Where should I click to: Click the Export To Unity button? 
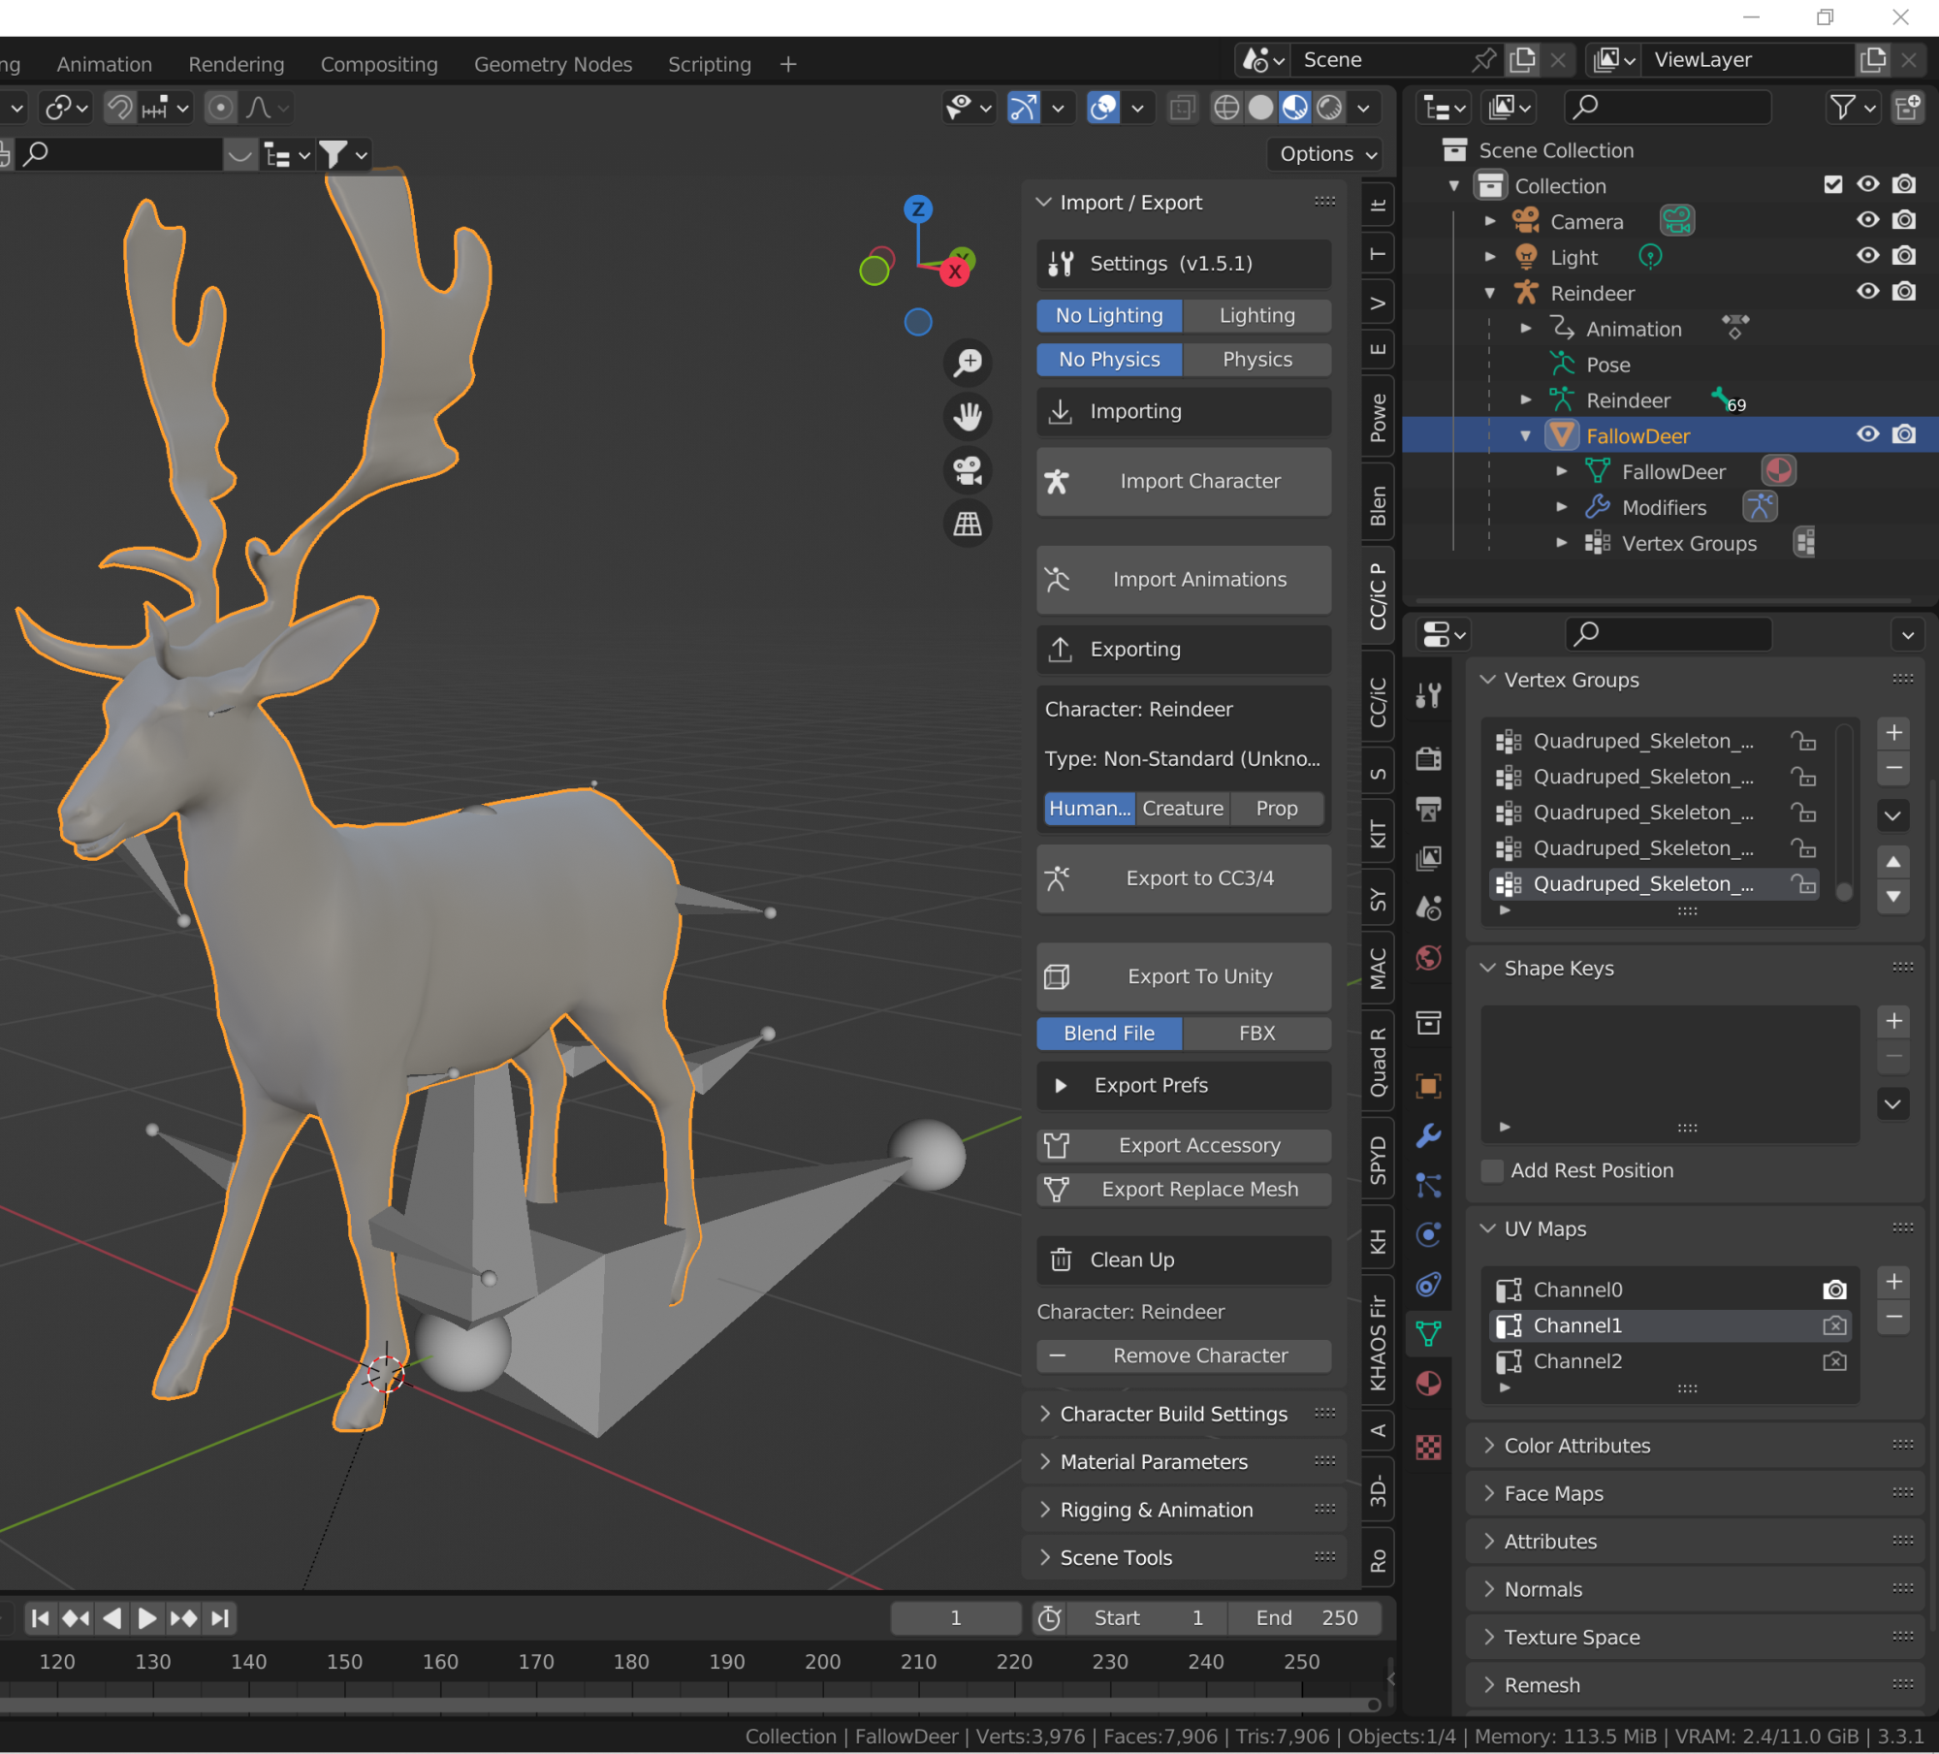tap(1184, 976)
